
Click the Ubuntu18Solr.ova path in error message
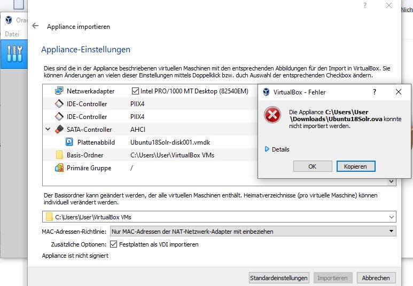tap(336, 115)
